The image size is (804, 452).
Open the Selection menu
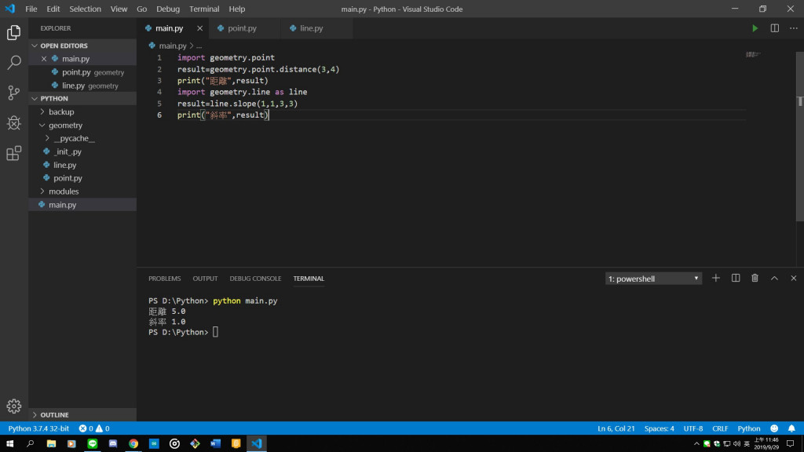click(x=85, y=9)
